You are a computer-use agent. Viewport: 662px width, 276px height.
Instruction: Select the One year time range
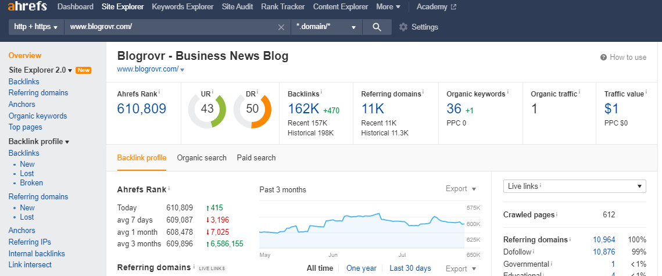point(362,268)
